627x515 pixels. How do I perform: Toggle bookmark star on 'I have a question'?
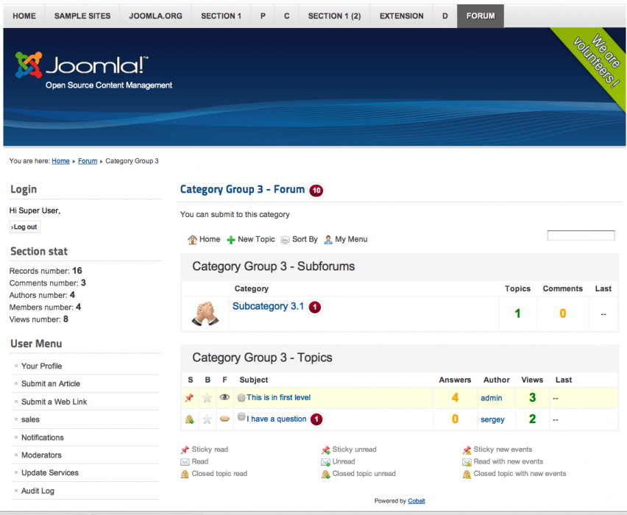click(x=207, y=419)
